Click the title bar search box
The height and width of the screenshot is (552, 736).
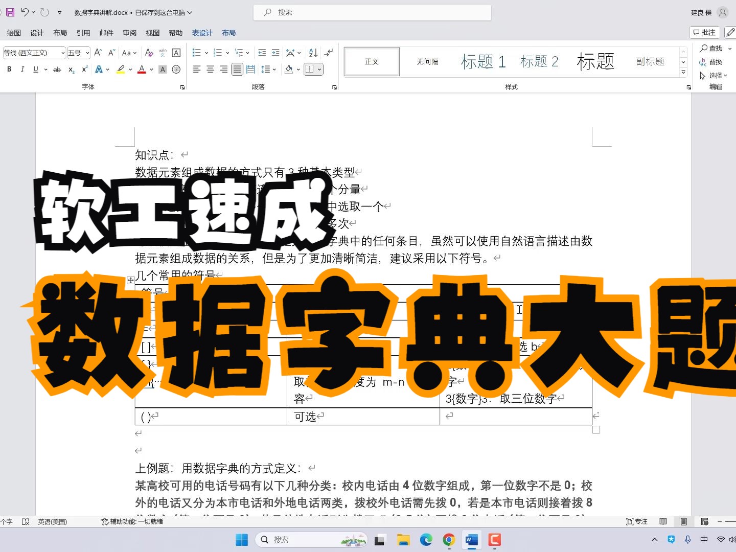pyautogui.click(x=372, y=12)
